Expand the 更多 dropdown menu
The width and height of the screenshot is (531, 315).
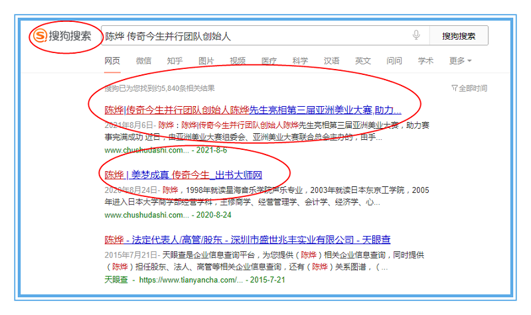[460, 61]
